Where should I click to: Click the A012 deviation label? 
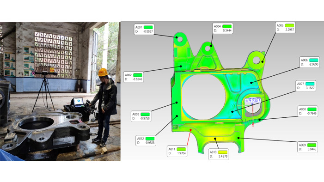[x=146, y=140]
